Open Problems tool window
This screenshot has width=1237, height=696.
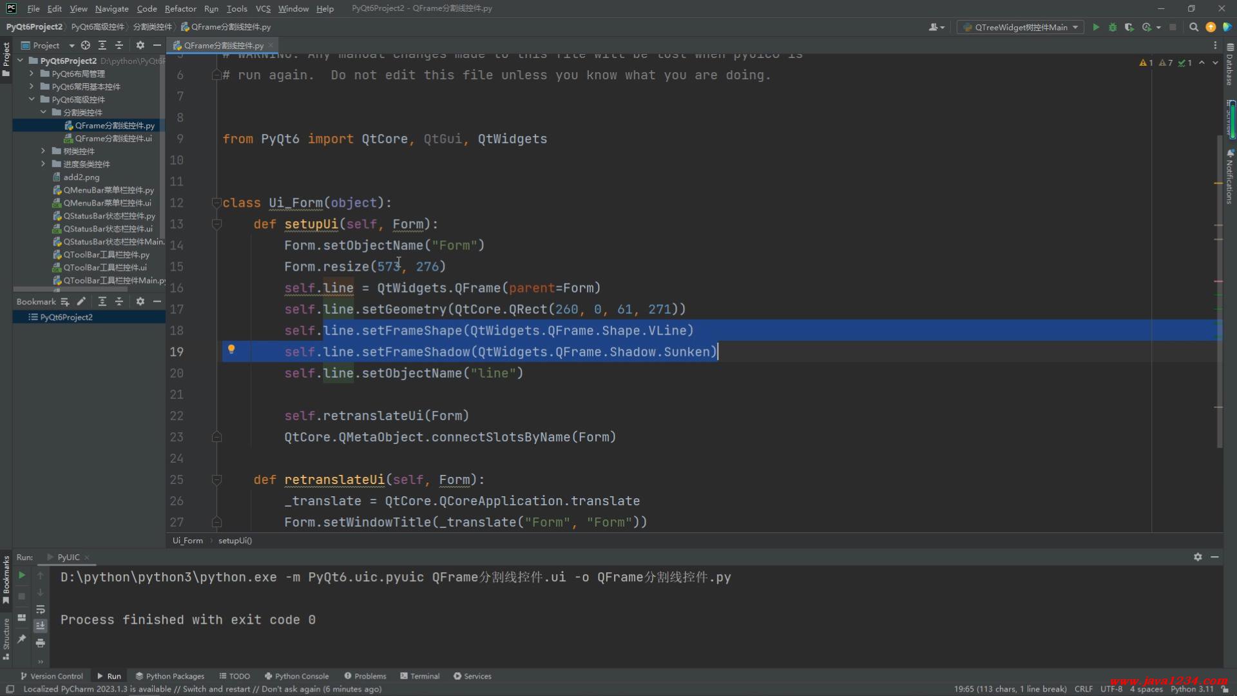(x=365, y=676)
